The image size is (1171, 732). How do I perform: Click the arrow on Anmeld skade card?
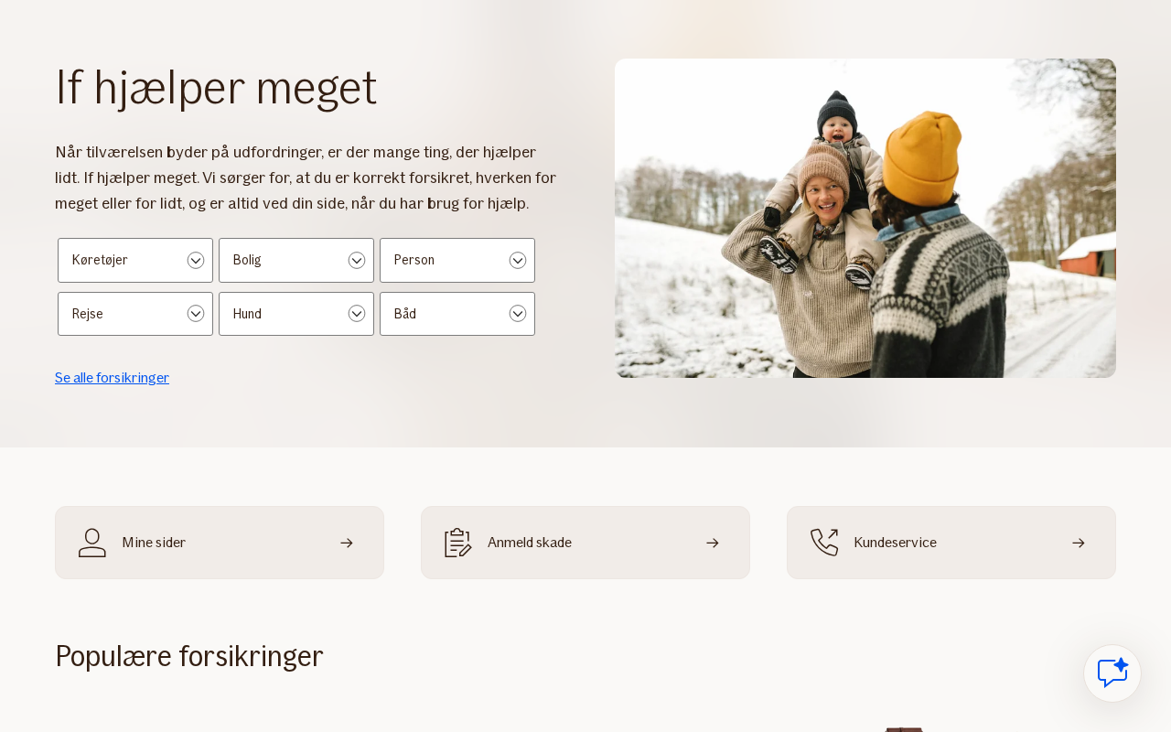click(713, 543)
